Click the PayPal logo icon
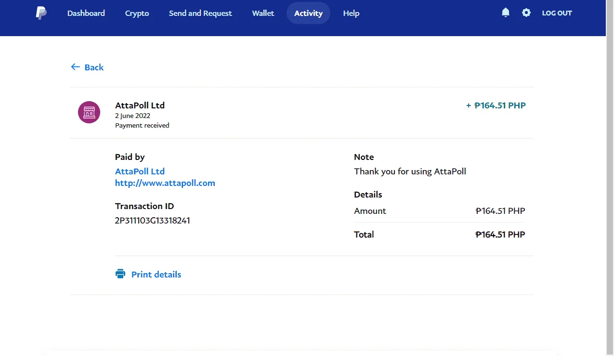 (x=41, y=13)
